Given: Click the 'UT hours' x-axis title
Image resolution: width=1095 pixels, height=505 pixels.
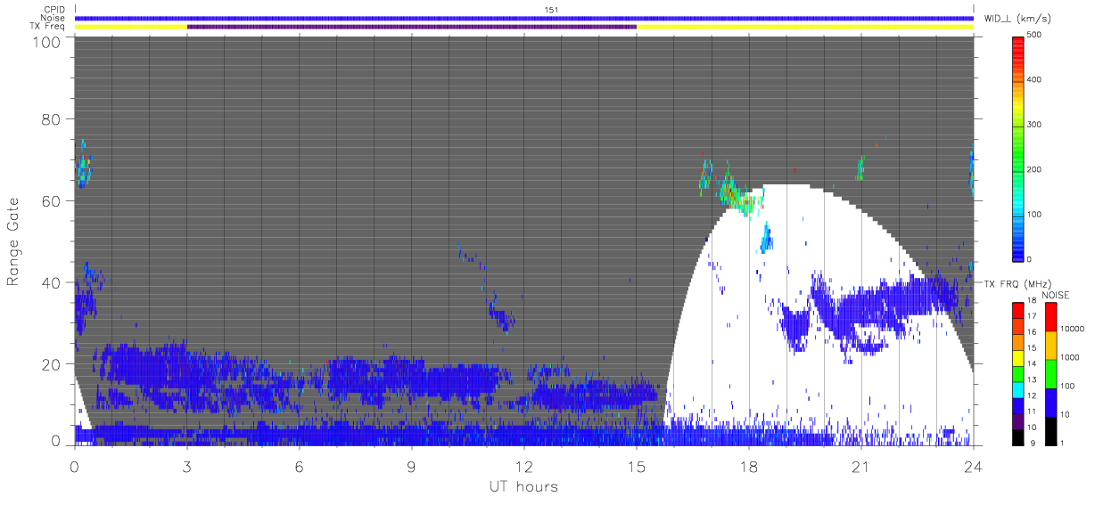Looking at the screenshot, I should tap(523, 486).
